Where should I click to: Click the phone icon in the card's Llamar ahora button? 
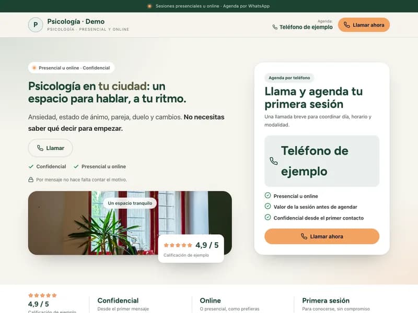point(304,236)
